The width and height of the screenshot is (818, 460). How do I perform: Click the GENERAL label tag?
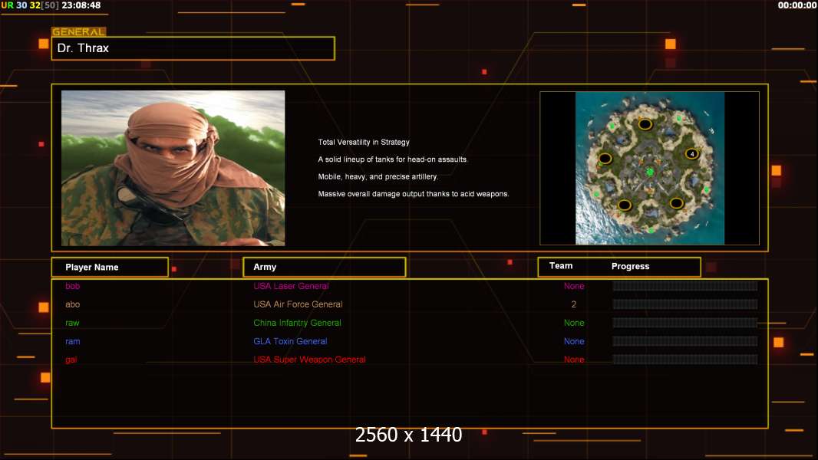pos(79,31)
